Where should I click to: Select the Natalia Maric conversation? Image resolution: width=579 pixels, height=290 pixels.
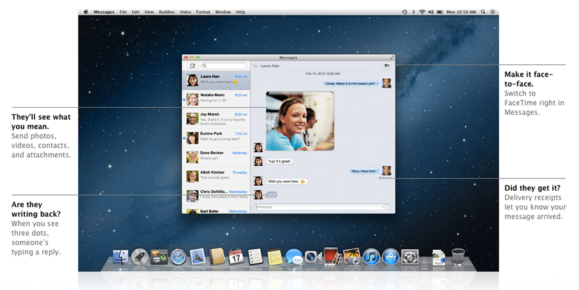216,99
